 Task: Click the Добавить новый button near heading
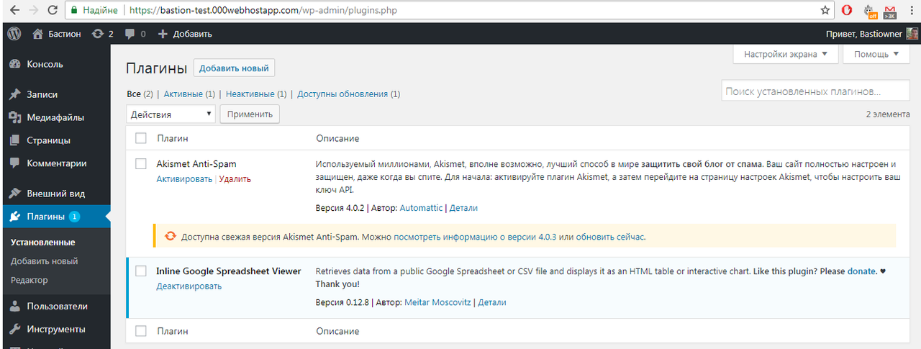pos(234,68)
